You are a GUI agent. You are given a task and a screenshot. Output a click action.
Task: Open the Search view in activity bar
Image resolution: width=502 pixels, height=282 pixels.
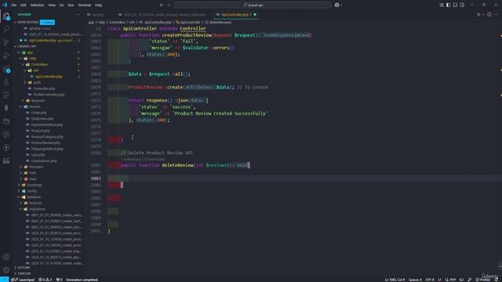pos(6,29)
